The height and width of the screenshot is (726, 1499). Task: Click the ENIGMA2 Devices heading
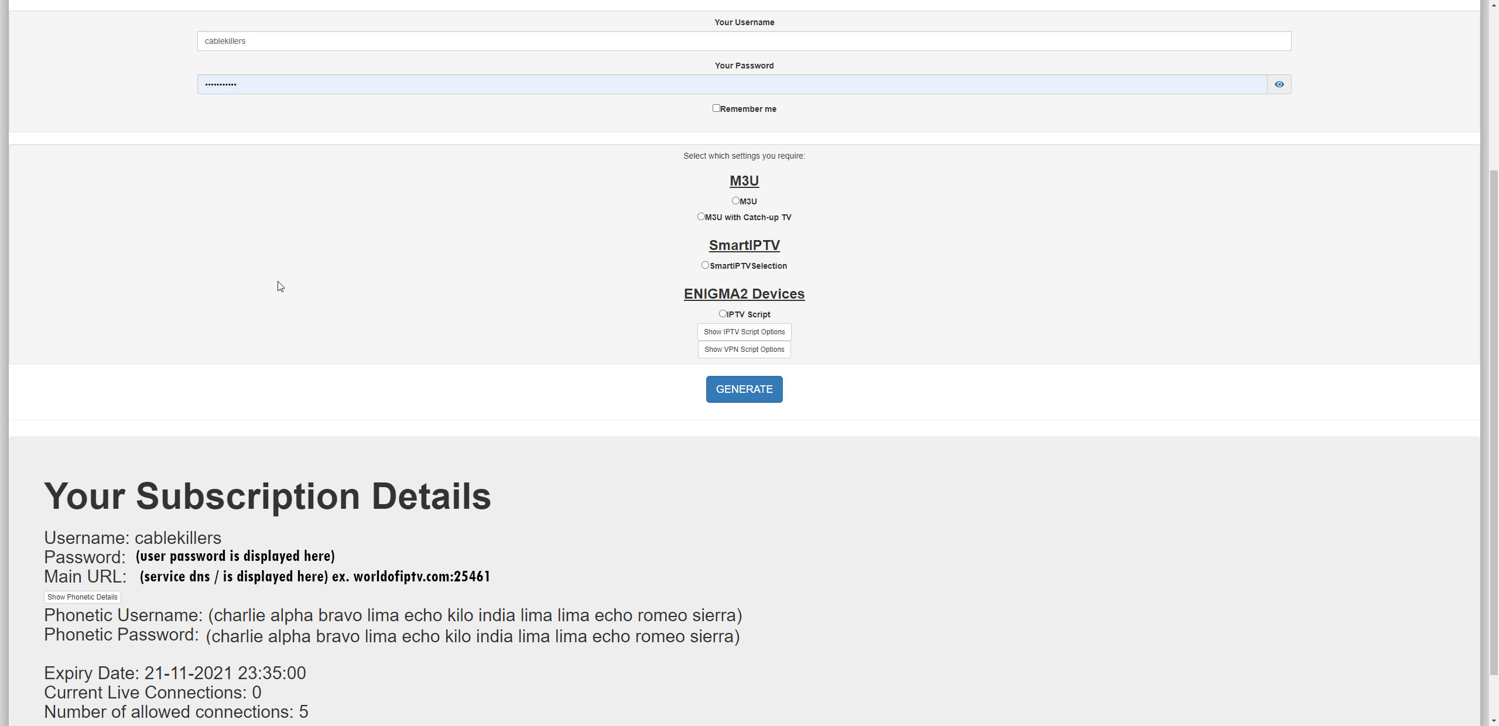pos(744,294)
